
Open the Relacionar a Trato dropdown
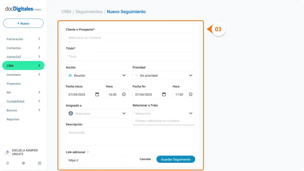click(164, 113)
